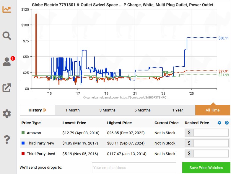
Task: Click Third Party Used highest $117.47 value
Action: point(127,154)
